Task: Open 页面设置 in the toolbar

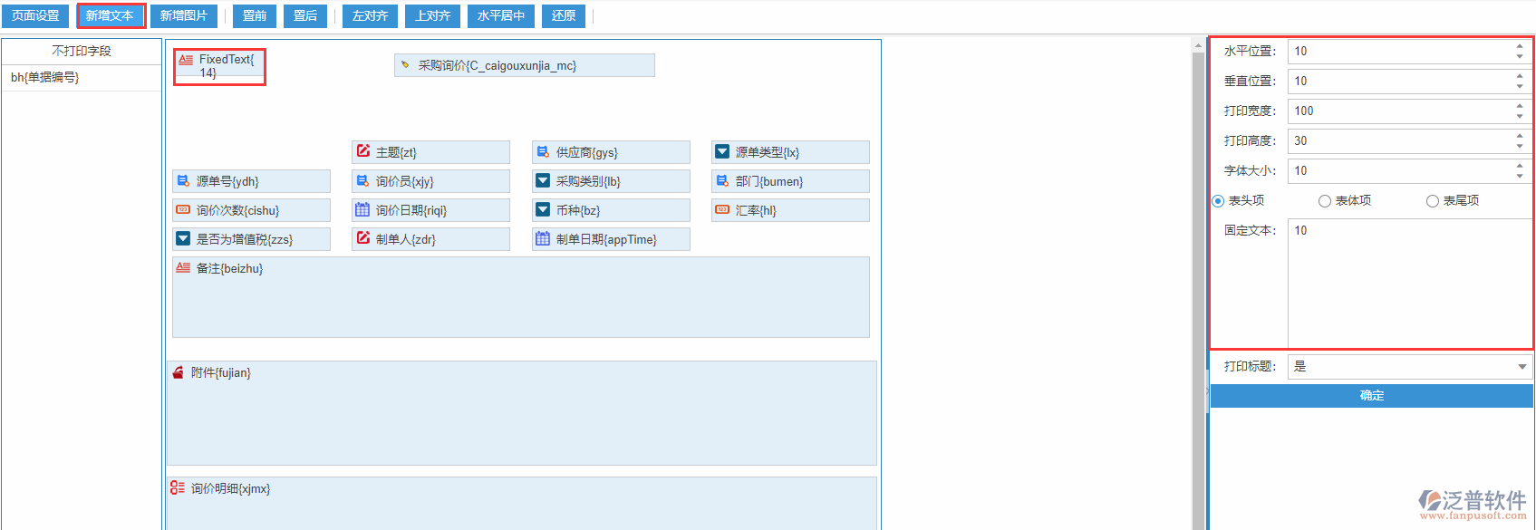Action: 35,16
